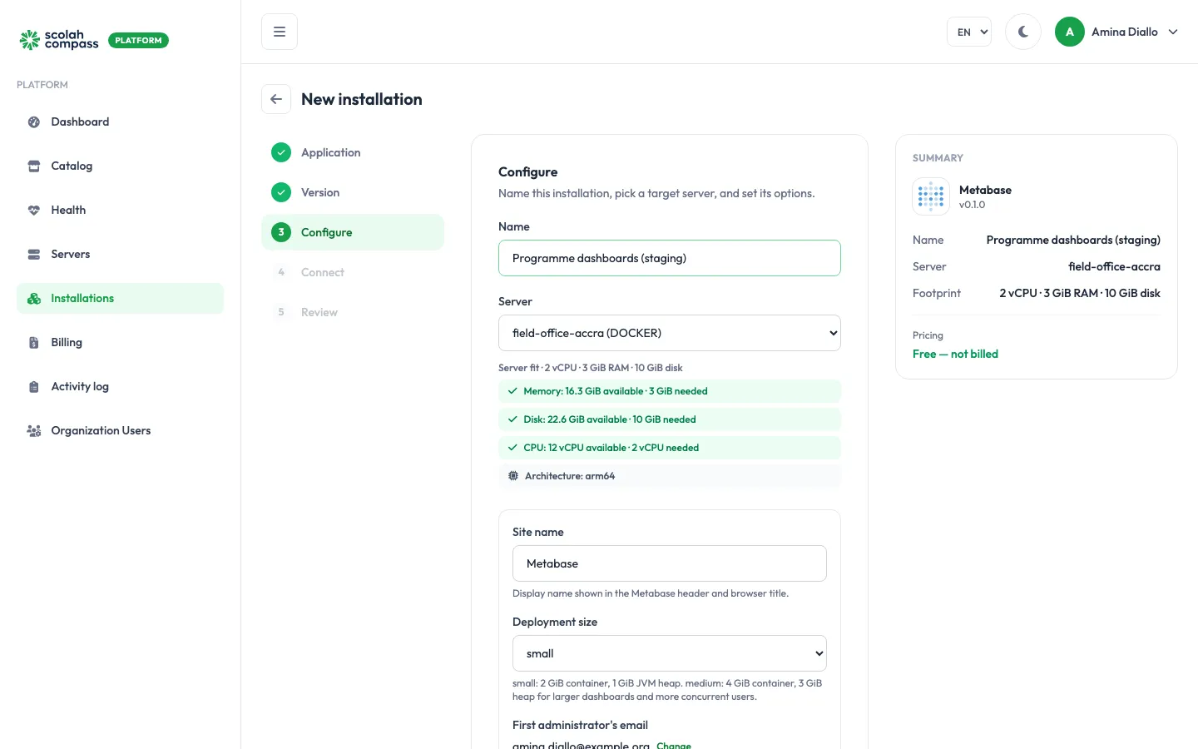1198x749 pixels.
Task: Click the CPU 12 vCPU available row
Action: [x=670, y=448]
